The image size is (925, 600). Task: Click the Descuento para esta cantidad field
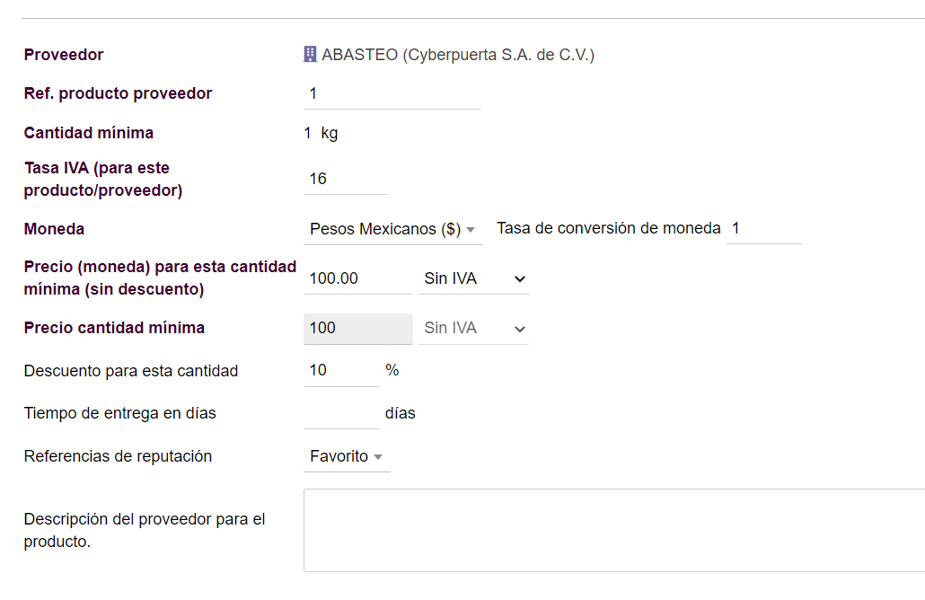click(x=341, y=371)
